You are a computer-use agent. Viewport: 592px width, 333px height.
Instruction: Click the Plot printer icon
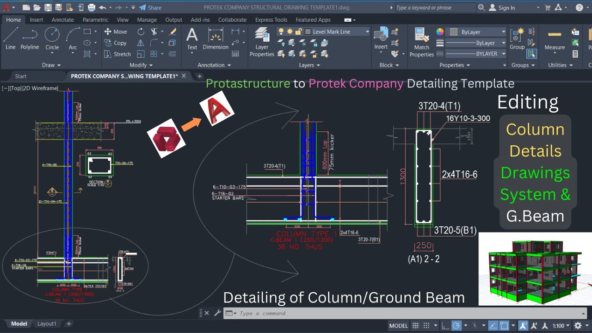(92, 7)
